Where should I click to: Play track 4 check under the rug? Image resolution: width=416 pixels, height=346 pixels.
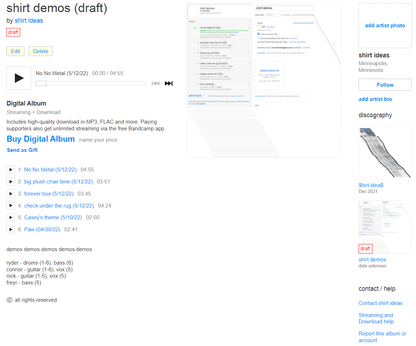tap(11, 206)
